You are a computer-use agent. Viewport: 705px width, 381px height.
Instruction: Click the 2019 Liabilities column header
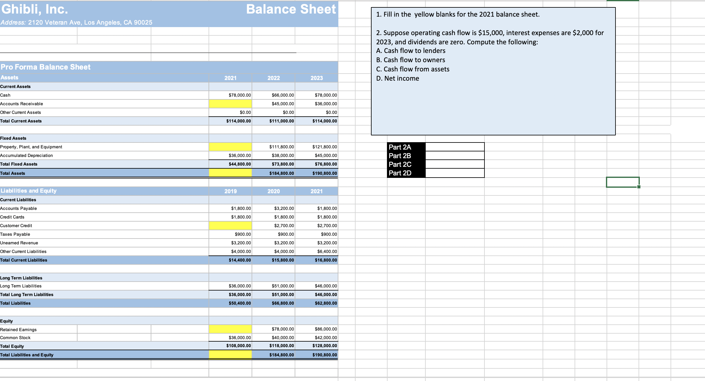[230, 191]
